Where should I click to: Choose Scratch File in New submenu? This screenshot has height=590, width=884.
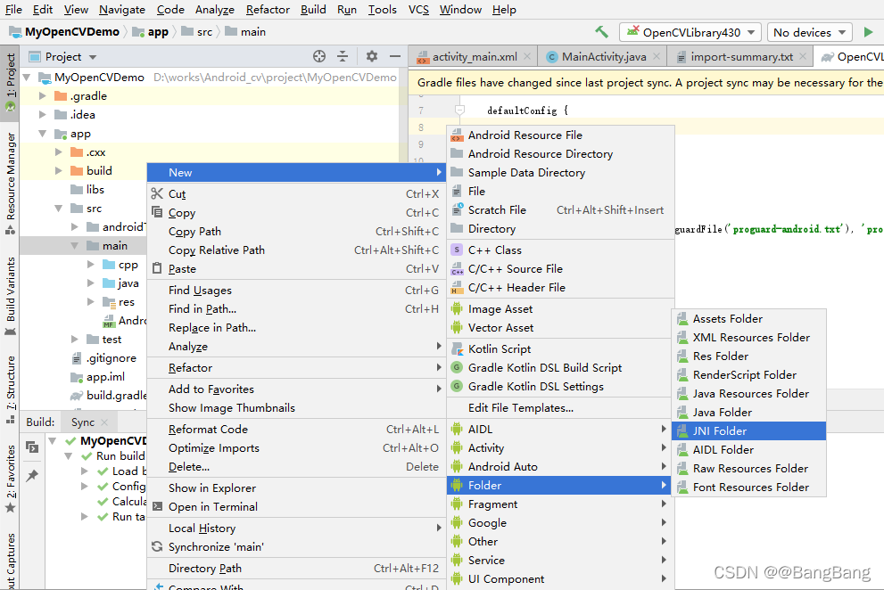pos(560,209)
